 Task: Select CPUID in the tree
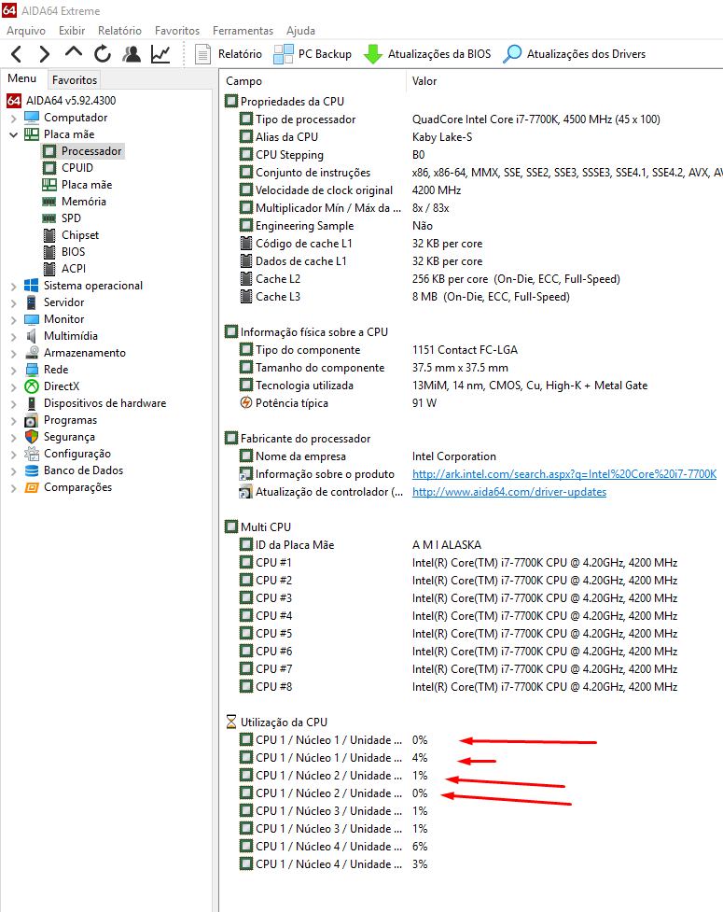pos(77,168)
